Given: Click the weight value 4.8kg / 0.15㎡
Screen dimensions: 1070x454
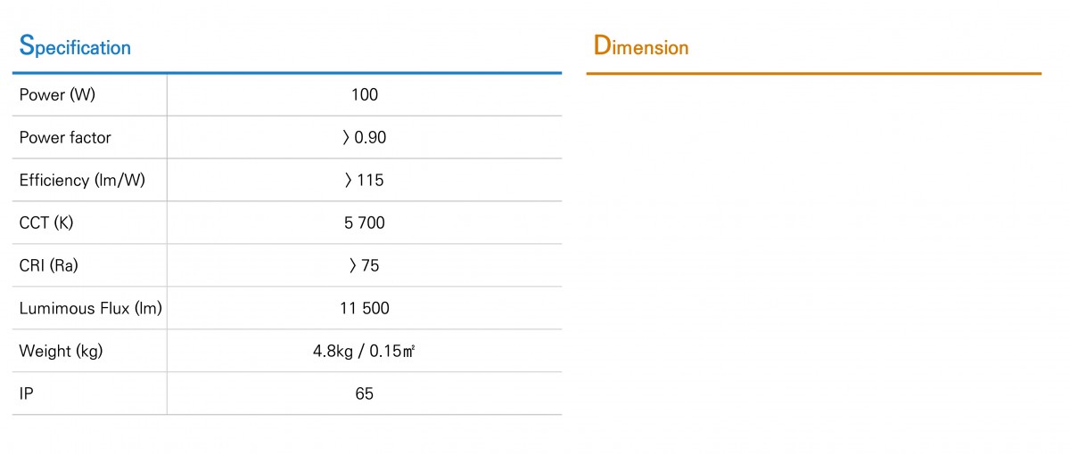Looking at the screenshot, I should pos(365,352).
